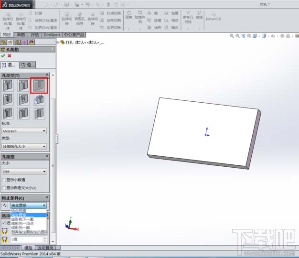Choose 到离指定面指定的距离 list option
This screenshot has width=299, height=258.
pos(29,232)
